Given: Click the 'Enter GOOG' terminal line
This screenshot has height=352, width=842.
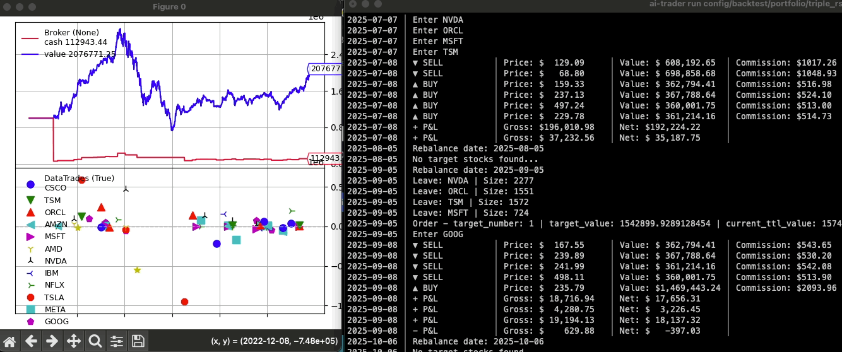Looking at the screenshot, I should pyautogui.click(x=437, y=234).
